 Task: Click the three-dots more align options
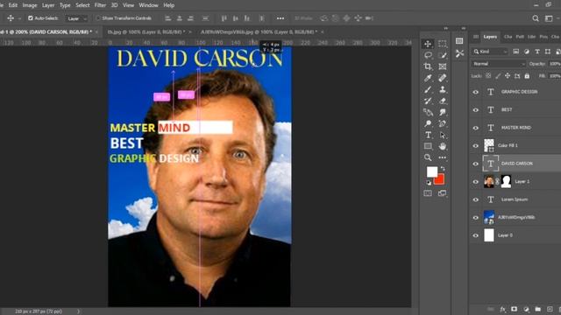pyautogui.click(x=280, y=18)
